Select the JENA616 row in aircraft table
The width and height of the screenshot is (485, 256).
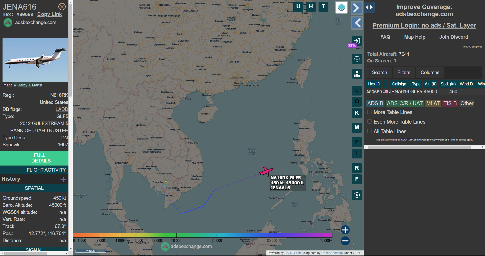tap(425, 92)
